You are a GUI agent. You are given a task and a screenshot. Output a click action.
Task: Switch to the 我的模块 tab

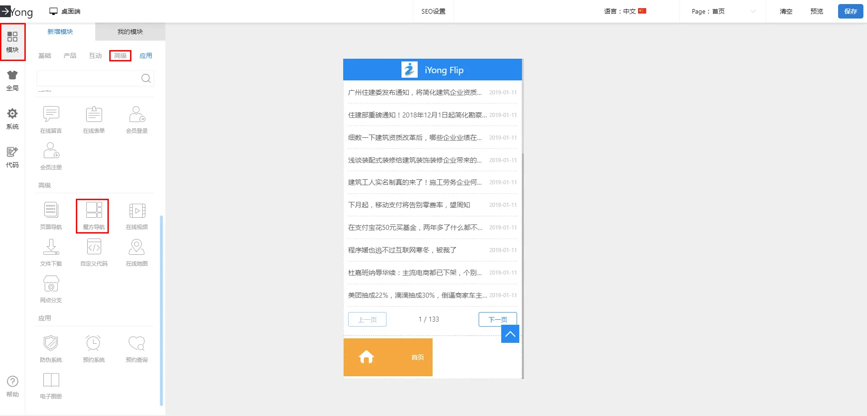pos(130,32)
